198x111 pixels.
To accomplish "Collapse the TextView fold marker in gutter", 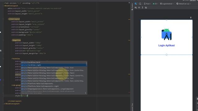I will 3,59.
